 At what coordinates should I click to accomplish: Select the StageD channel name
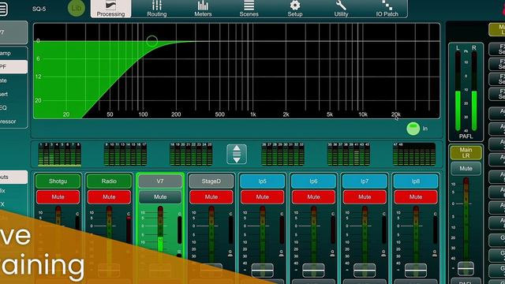[211, 181]
